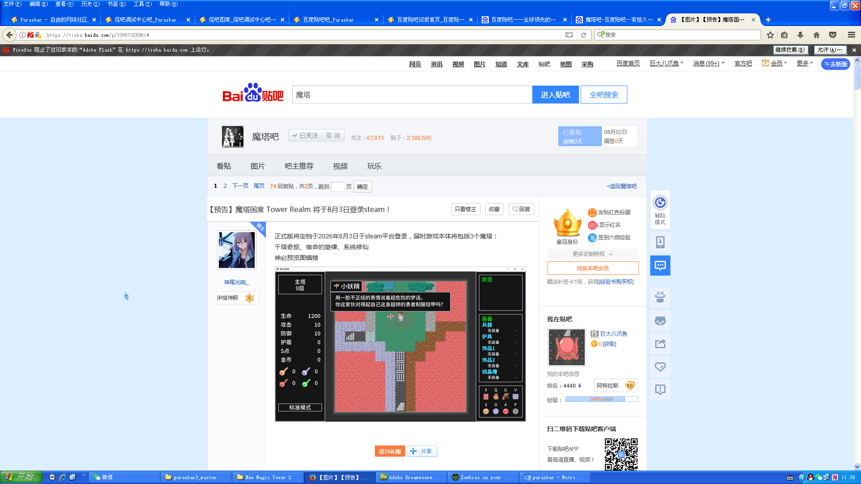Click 确定 to jump to page

tap(362, 186)
